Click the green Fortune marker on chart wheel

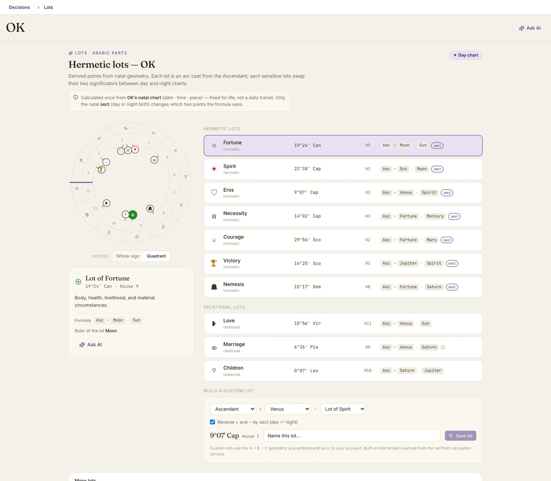point(133,215)
